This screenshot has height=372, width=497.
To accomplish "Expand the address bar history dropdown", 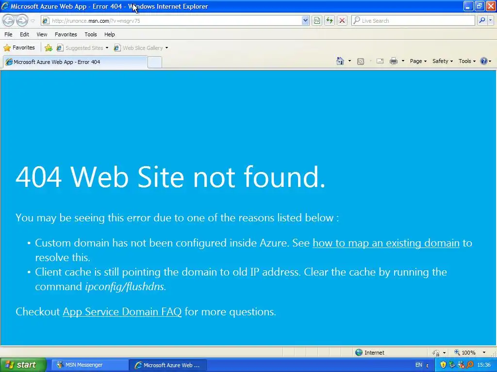I will [x=305, y=20].
